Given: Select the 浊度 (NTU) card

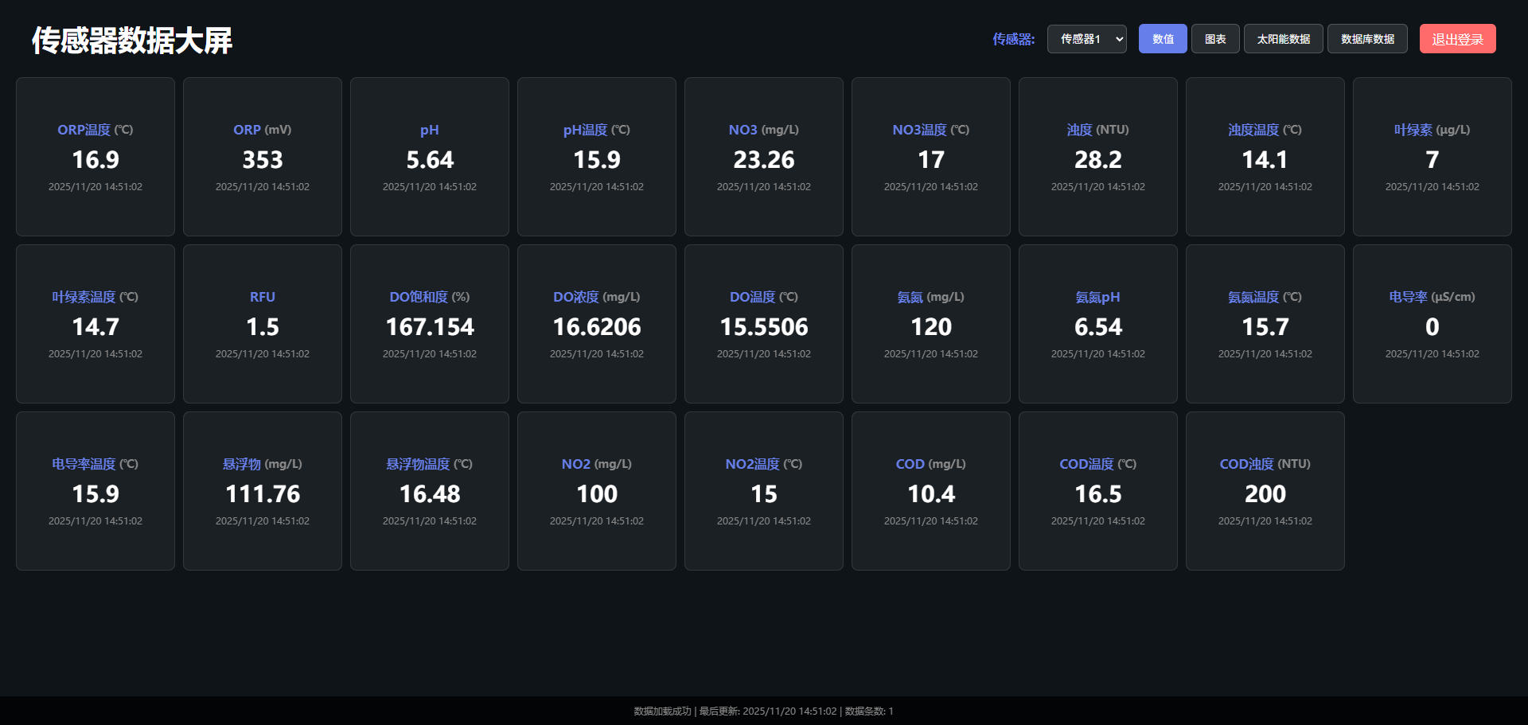Looking at the screenshot, I should (x=1098, y=157).
